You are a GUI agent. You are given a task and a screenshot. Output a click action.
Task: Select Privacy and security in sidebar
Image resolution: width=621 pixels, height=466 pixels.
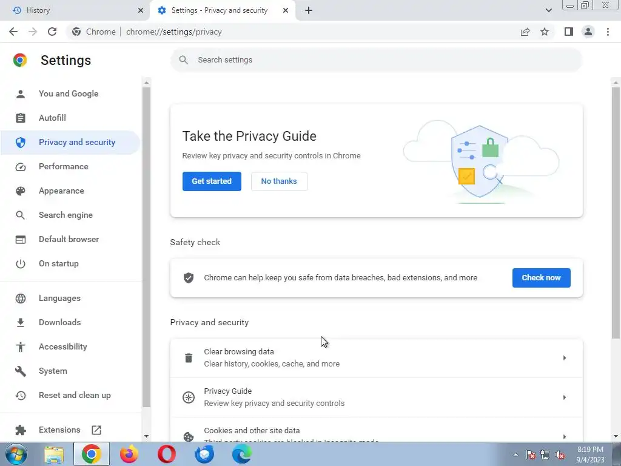[70, 142]
